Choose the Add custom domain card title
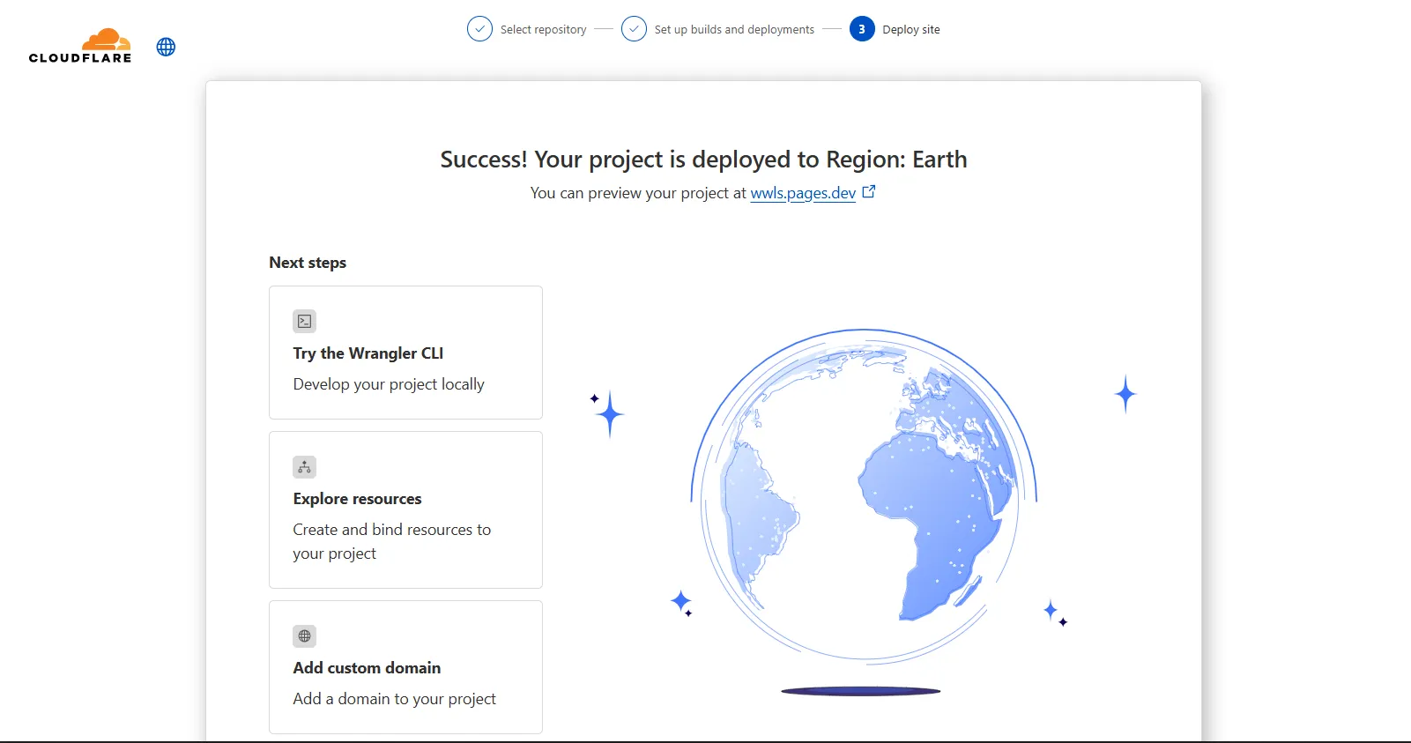Viewport: 1411px width, 743px height. pyautogui.click(x=367, y=668)
